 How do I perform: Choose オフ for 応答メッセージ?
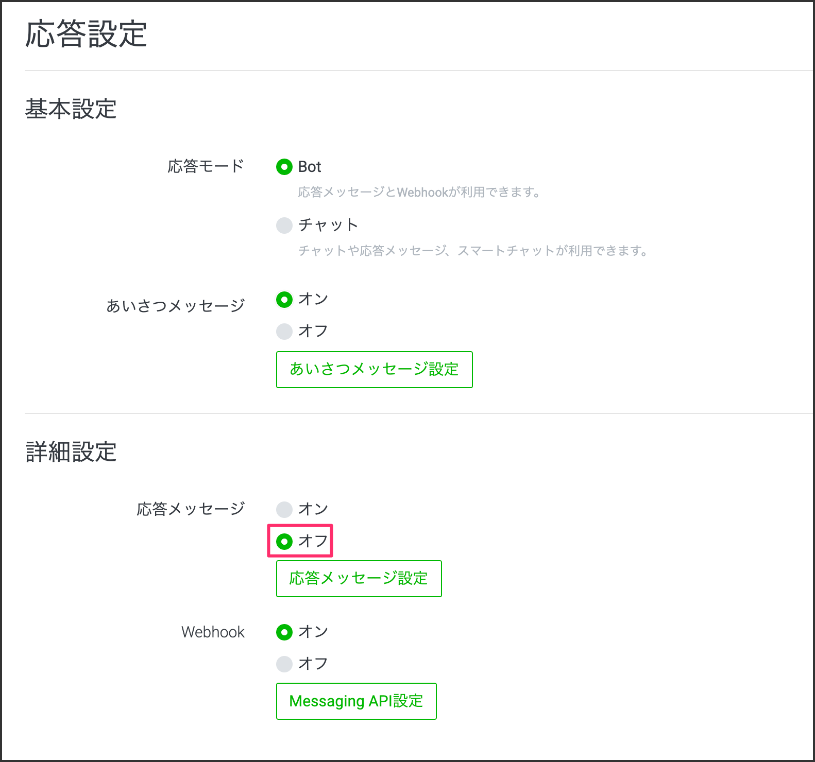tap(284, 542)
